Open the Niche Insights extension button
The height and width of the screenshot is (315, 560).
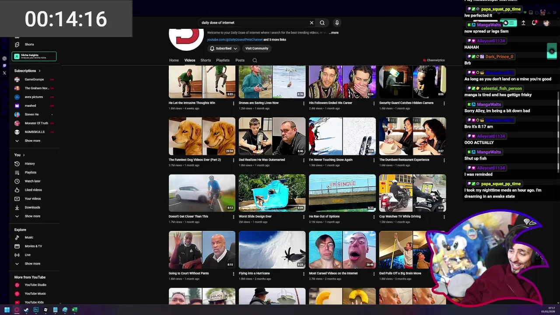click(x=34, y=56)
